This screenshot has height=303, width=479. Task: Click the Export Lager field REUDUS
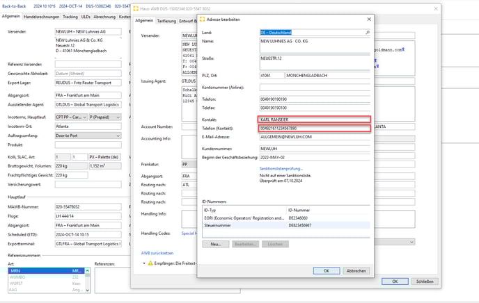88,83
